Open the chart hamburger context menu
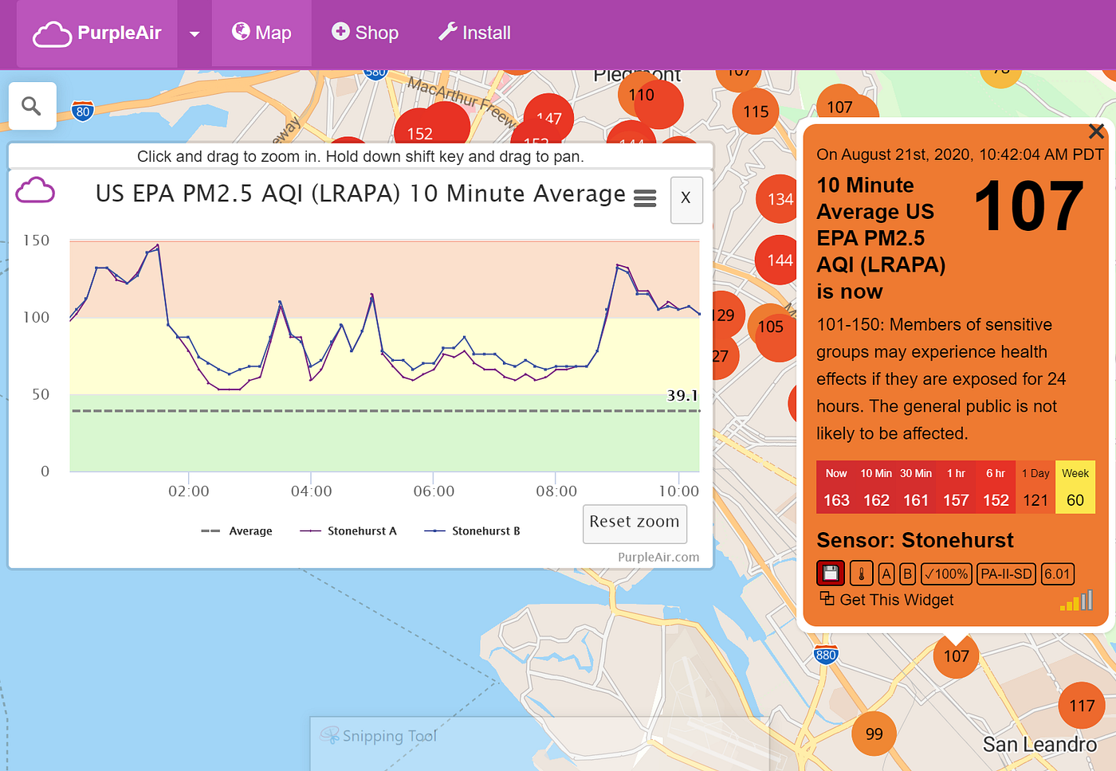Image resolution: width=1116 pixels, height=771 pixels. coord(644,198)
